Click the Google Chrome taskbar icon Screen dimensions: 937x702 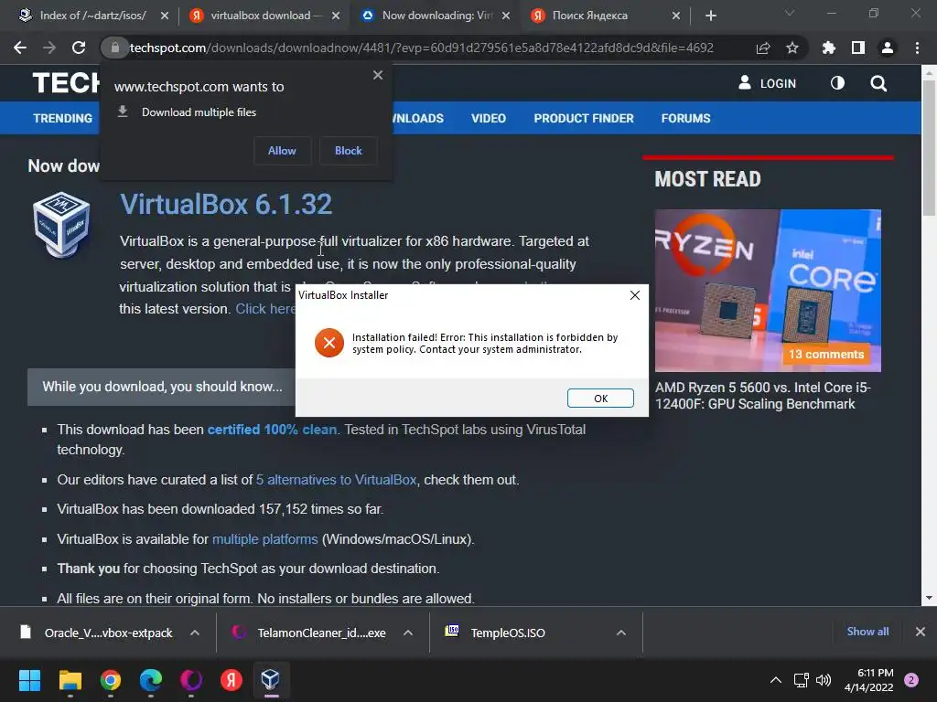point(111,680)
